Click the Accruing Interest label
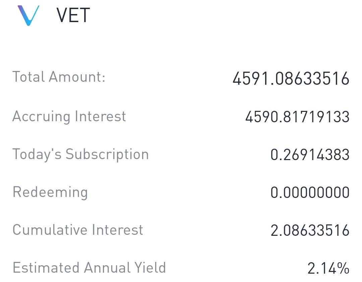The image size is (362, 282). 69,116
